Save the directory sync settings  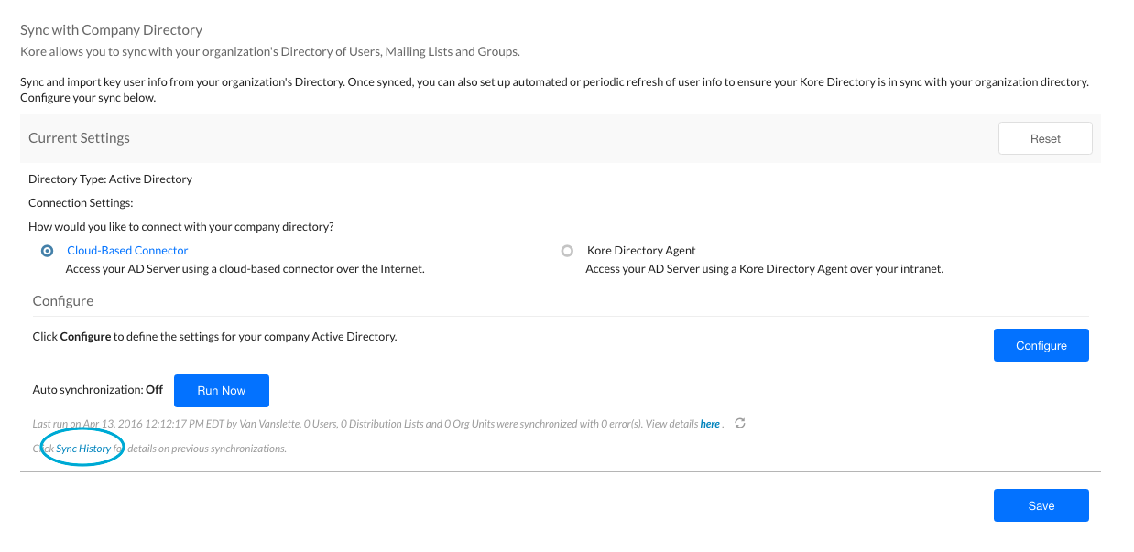[x=1041, y=505]
